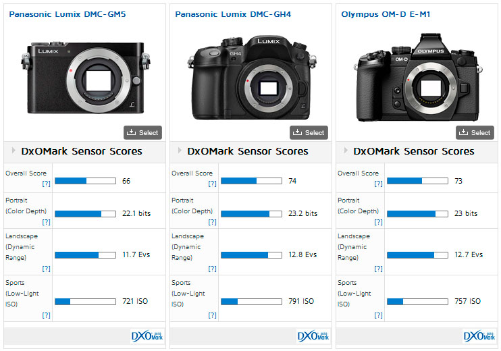
Task: Click the GH4 Overall Score bar showing 74
Action: pos(251,181)
